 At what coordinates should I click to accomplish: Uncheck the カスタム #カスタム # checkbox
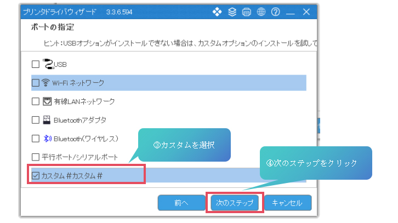36,175
